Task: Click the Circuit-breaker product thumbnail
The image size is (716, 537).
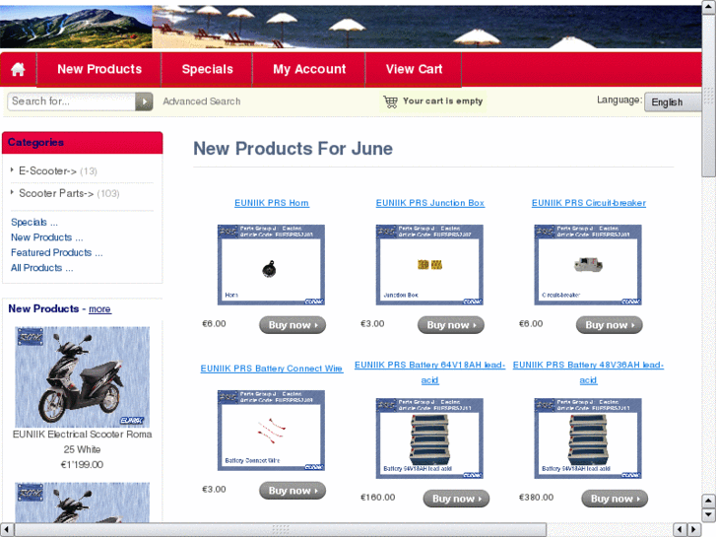Action: pyautogui.click(x=588, y=265)
